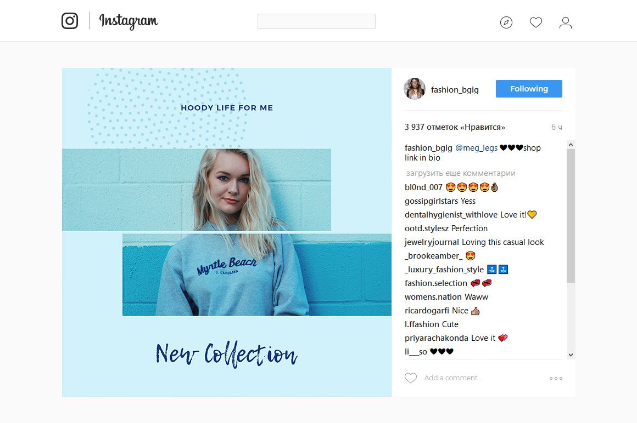Open fashion_bgig username next to avatar

pos(455,89)
